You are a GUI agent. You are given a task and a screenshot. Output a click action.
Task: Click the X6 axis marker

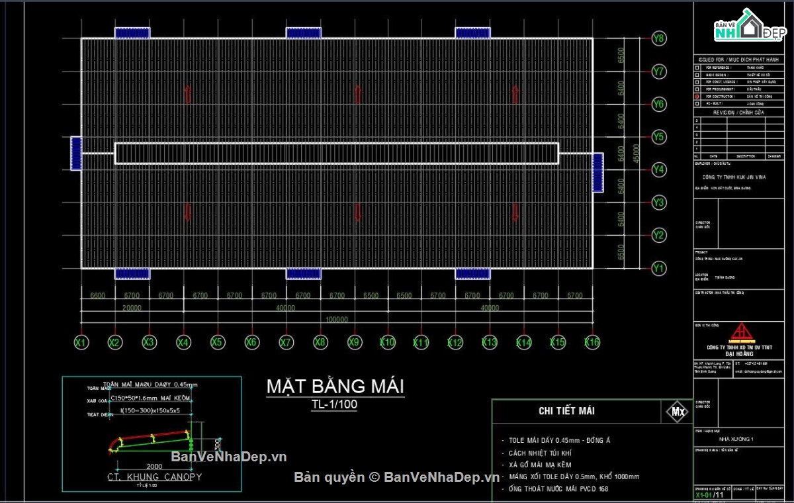coord(251,342)
